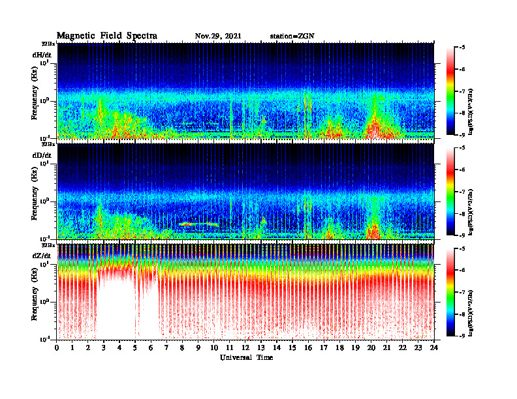Viewport: 517px width, 399px height.
Task: Click the color bar beside the dD/dt panel
Action: (450, 192)
